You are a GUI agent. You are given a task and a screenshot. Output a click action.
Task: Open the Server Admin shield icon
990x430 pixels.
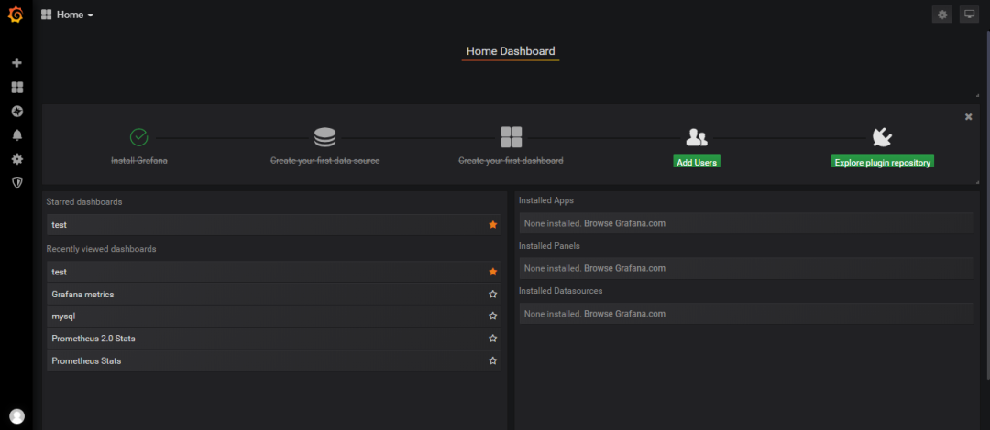tap(17, 183)
